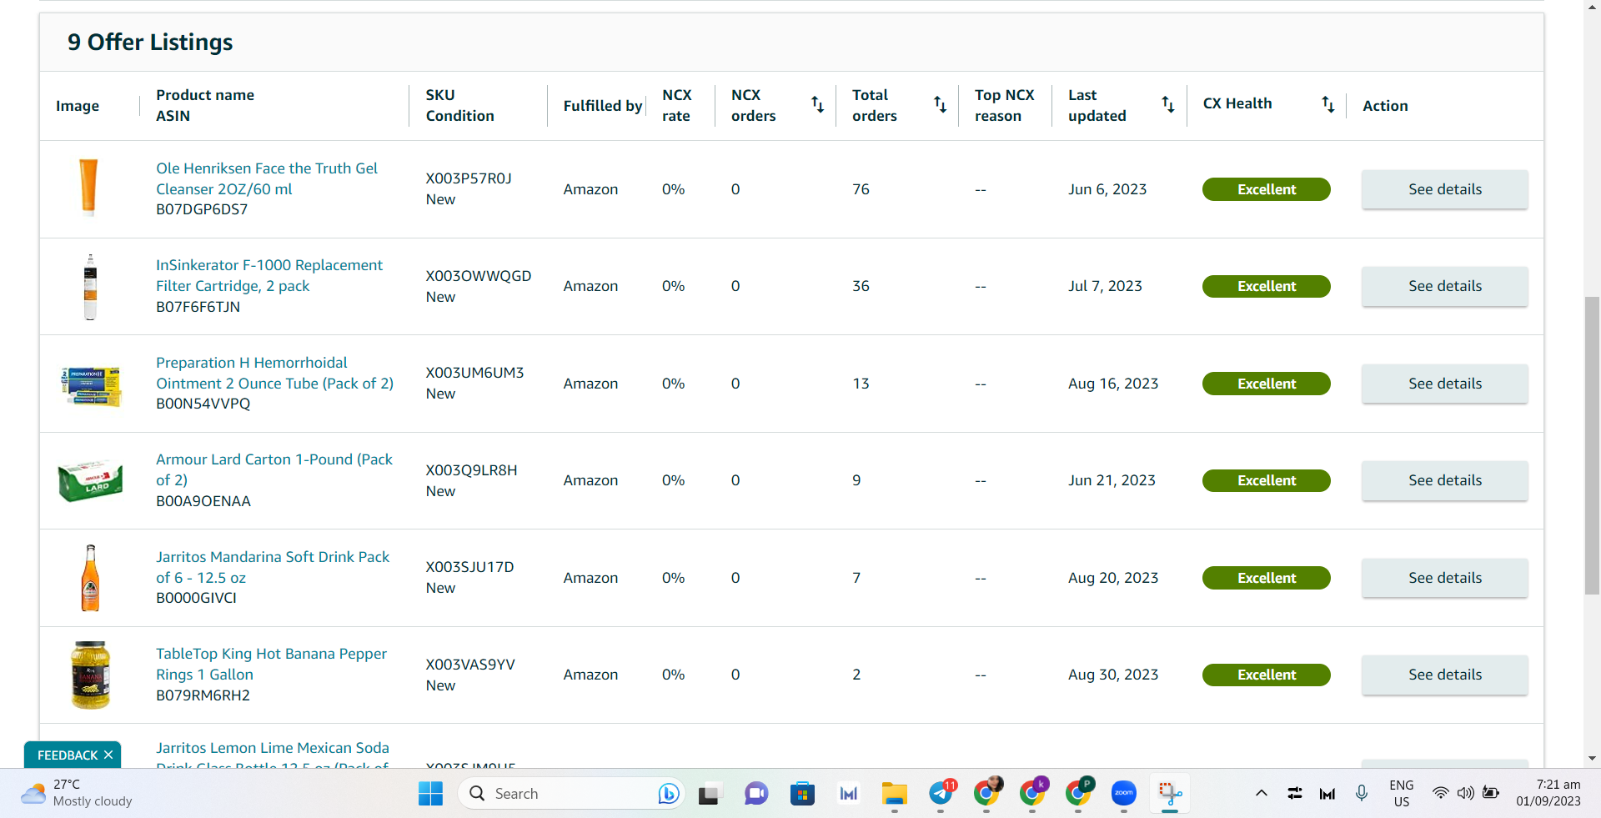Open Microsoft Teams Chat from taskbar

click(x=755, y=794)
